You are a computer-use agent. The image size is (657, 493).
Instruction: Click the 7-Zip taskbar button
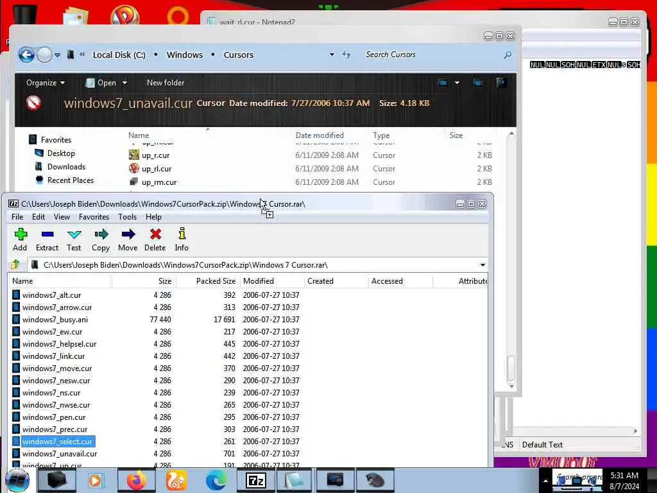point(256,480)
